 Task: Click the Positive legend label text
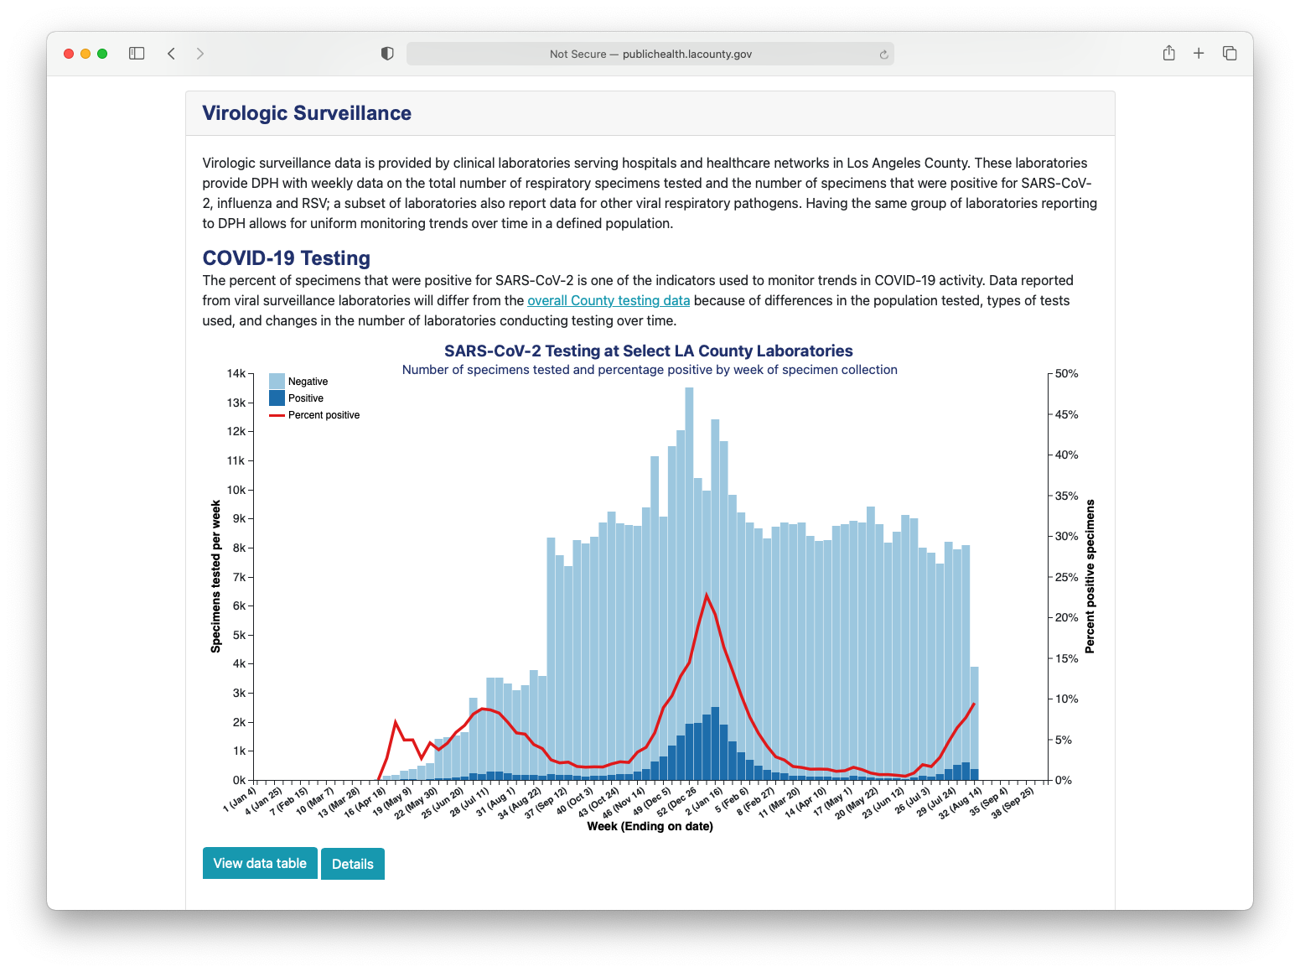point(305,398)
